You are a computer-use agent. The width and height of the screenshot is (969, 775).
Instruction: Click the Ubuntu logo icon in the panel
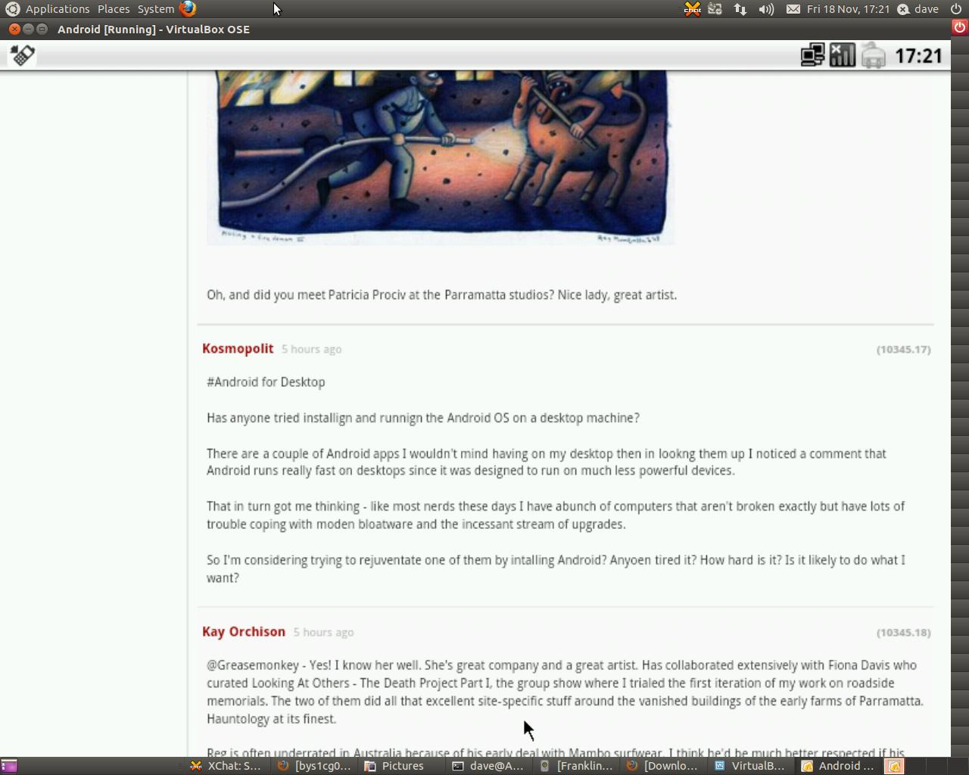click(12, 9)
